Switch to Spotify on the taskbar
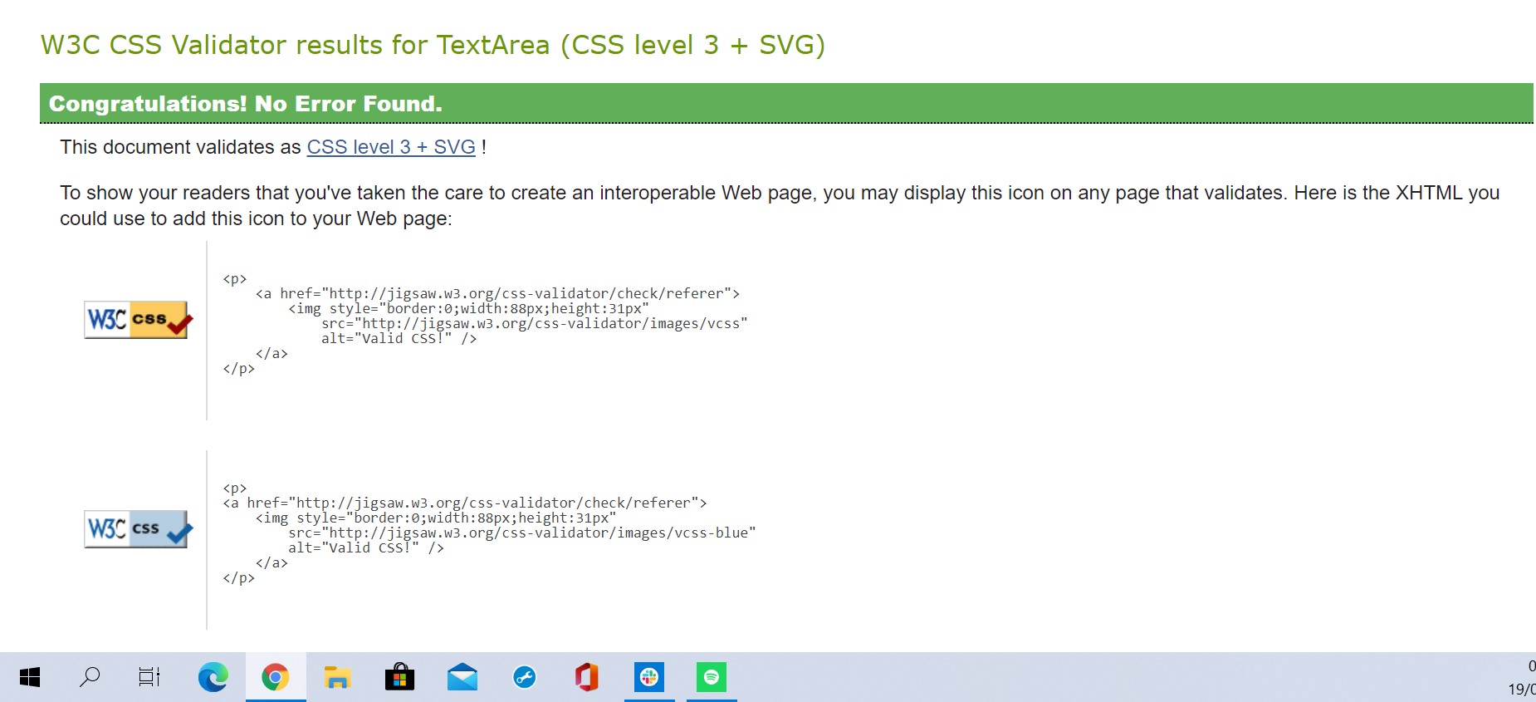1536x702 pixels. pos(712,677)
